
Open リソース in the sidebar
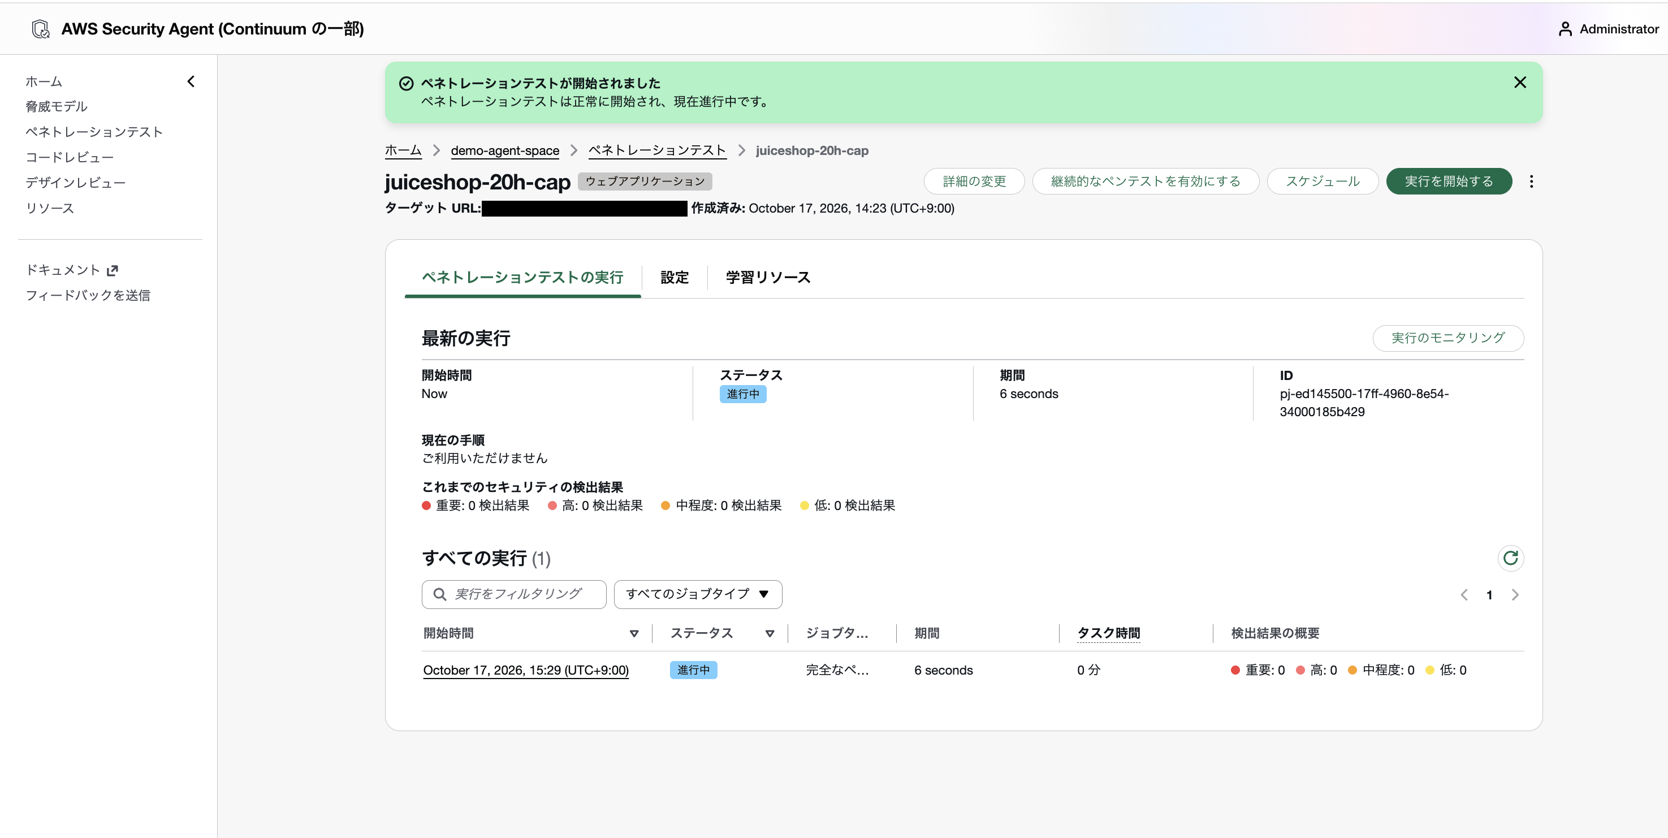[x=50, y=209]
